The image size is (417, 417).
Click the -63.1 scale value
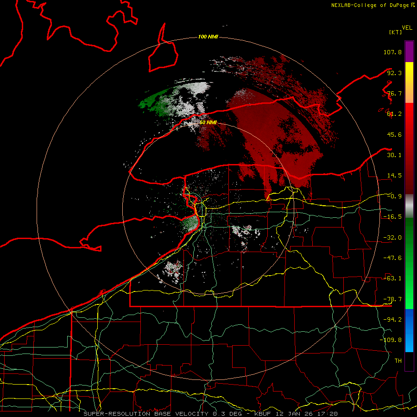[392, 278]
